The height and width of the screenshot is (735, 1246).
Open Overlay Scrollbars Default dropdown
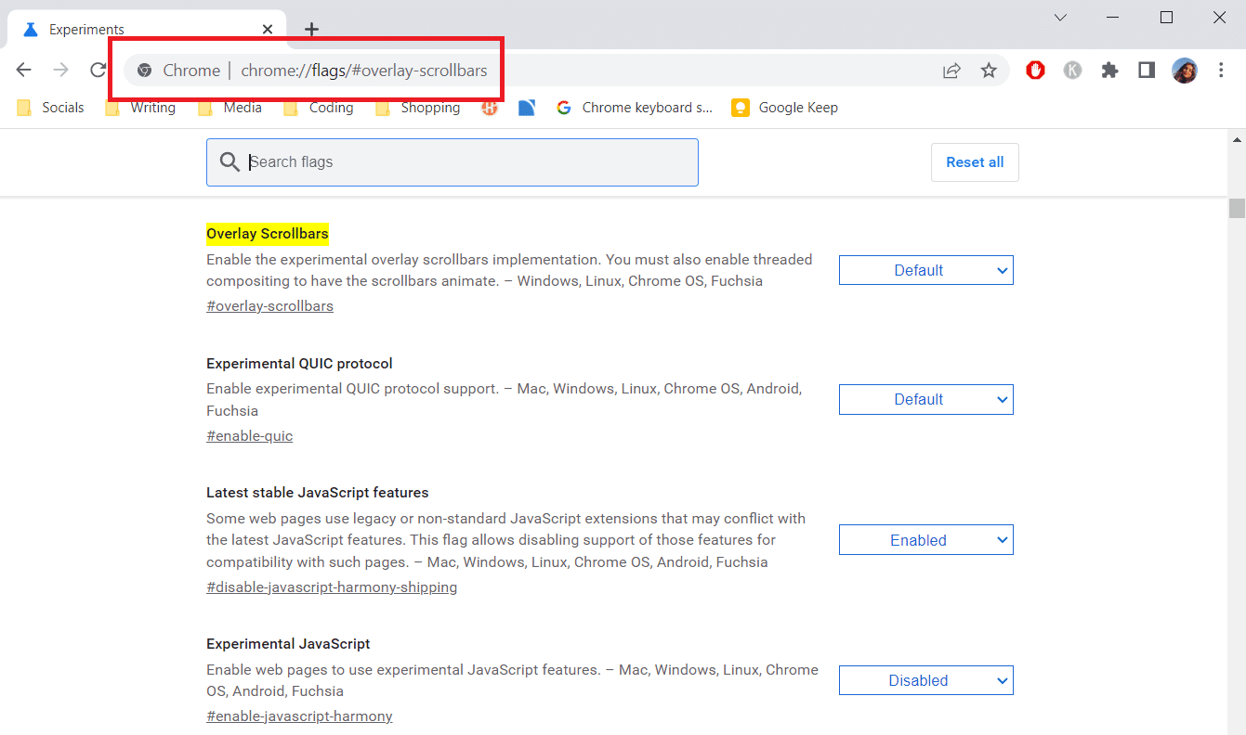[925, 270]
